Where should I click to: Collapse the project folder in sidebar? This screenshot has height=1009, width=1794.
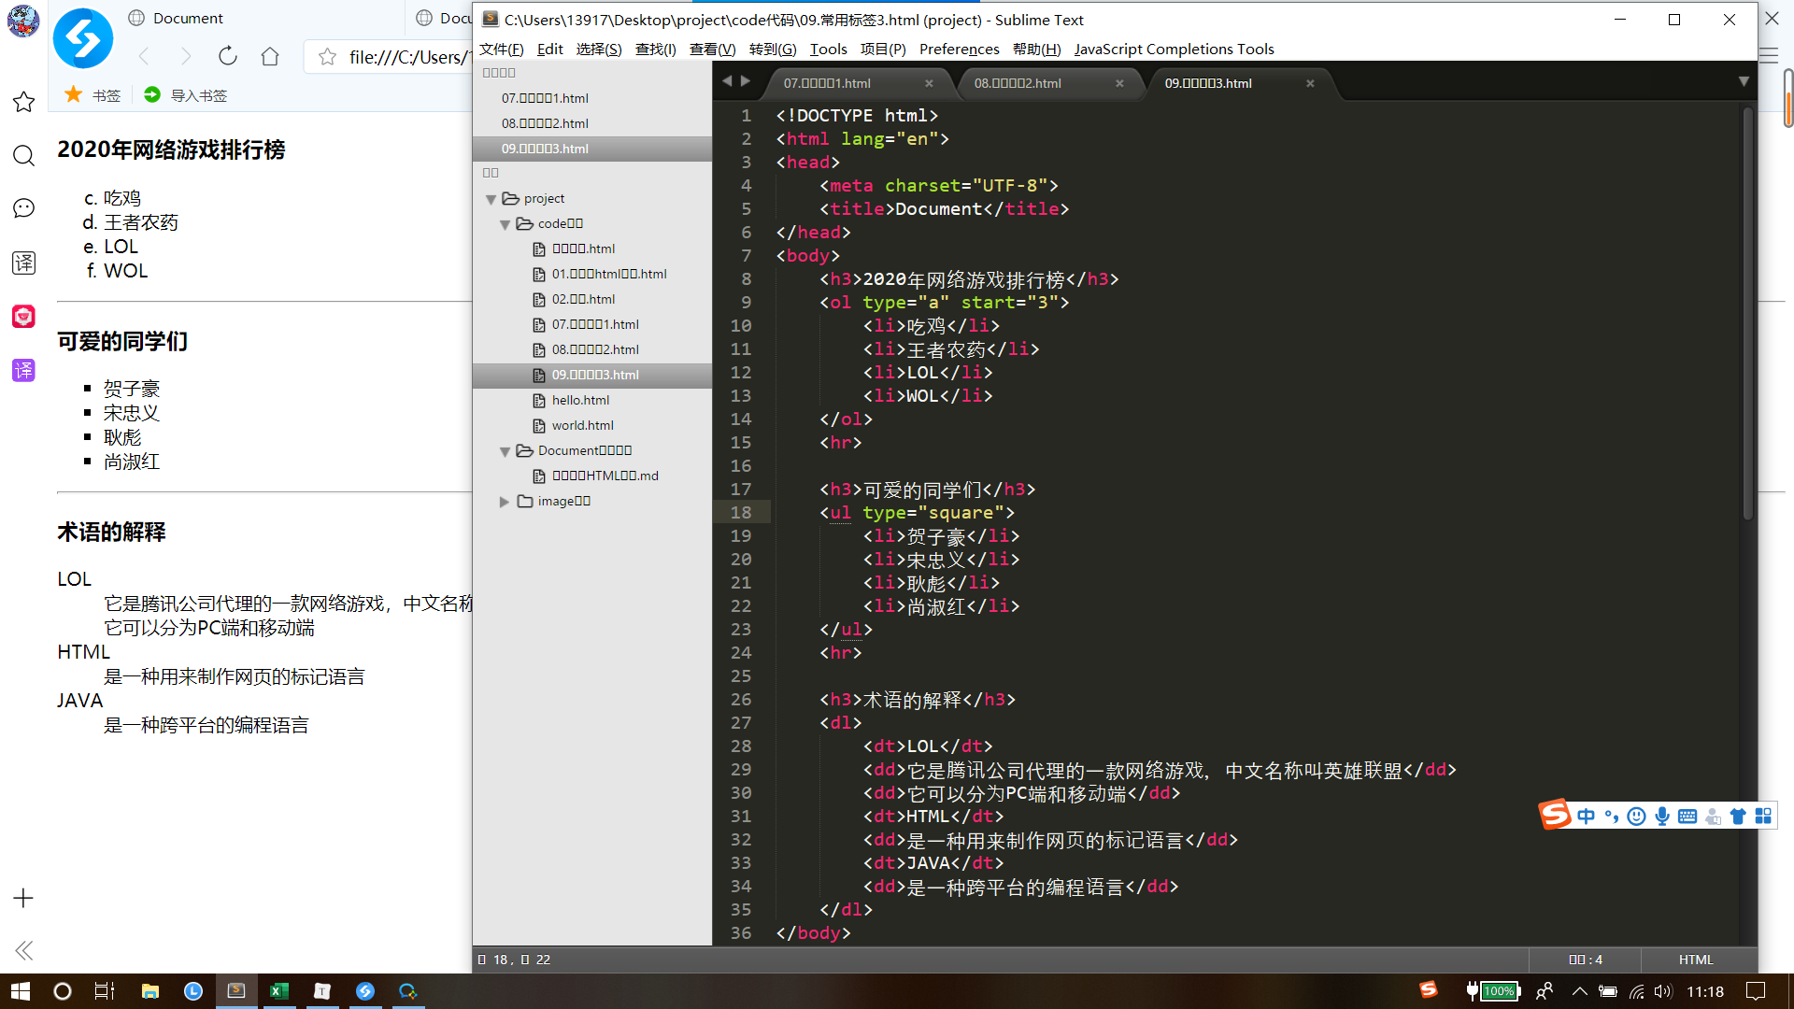pos(491,199)
